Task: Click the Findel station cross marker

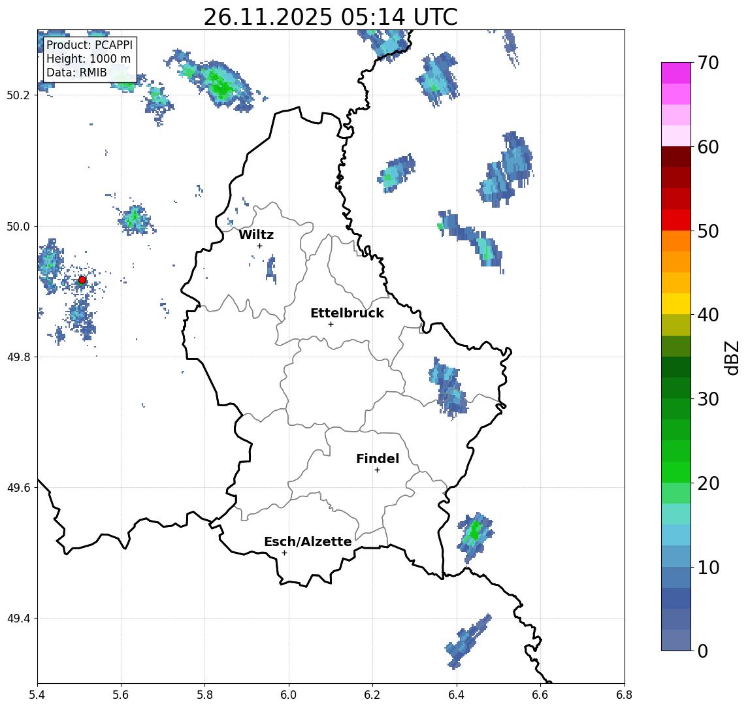Action: [377, 470]
